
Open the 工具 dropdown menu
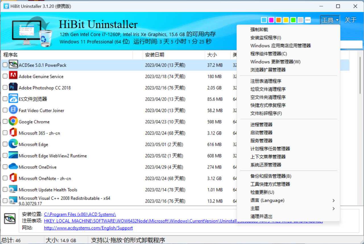330,20
